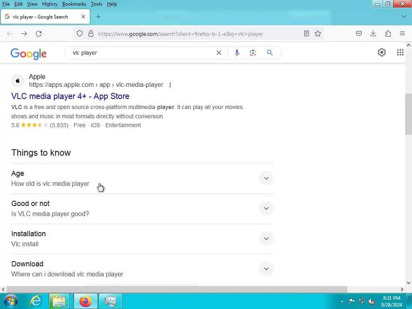Show site security lock info
The height and width of the screenshot is (309, 412).
(91, 34)
